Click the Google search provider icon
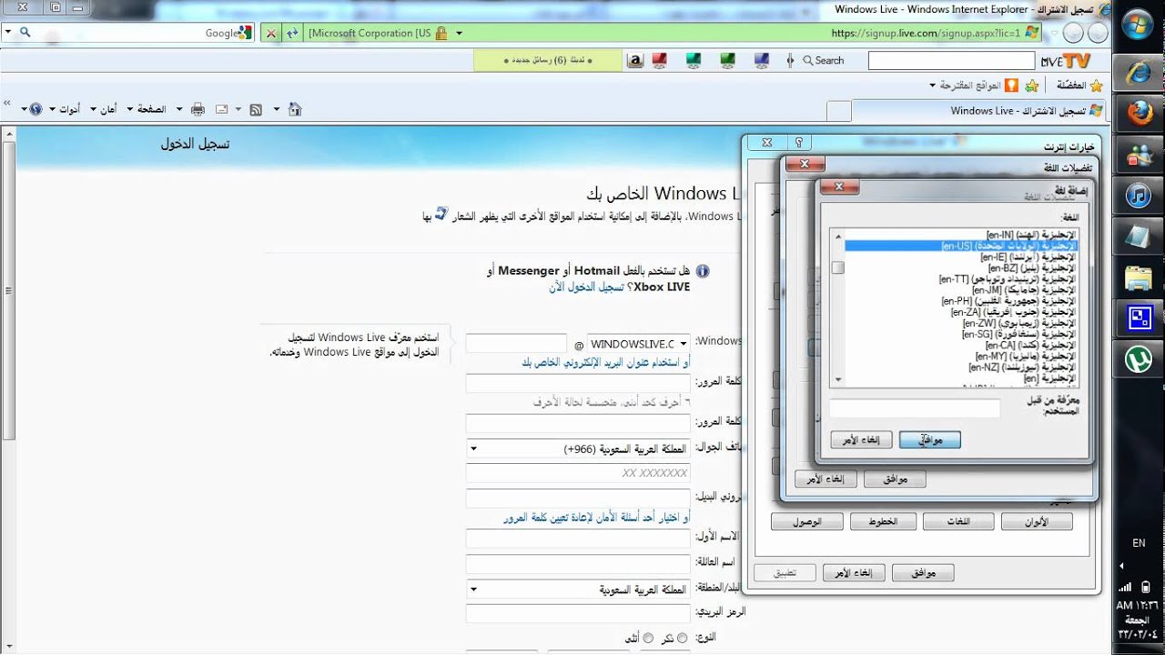Image resolution: width=1165 pixels, height=655 pixels. click(x=246, y=33)
